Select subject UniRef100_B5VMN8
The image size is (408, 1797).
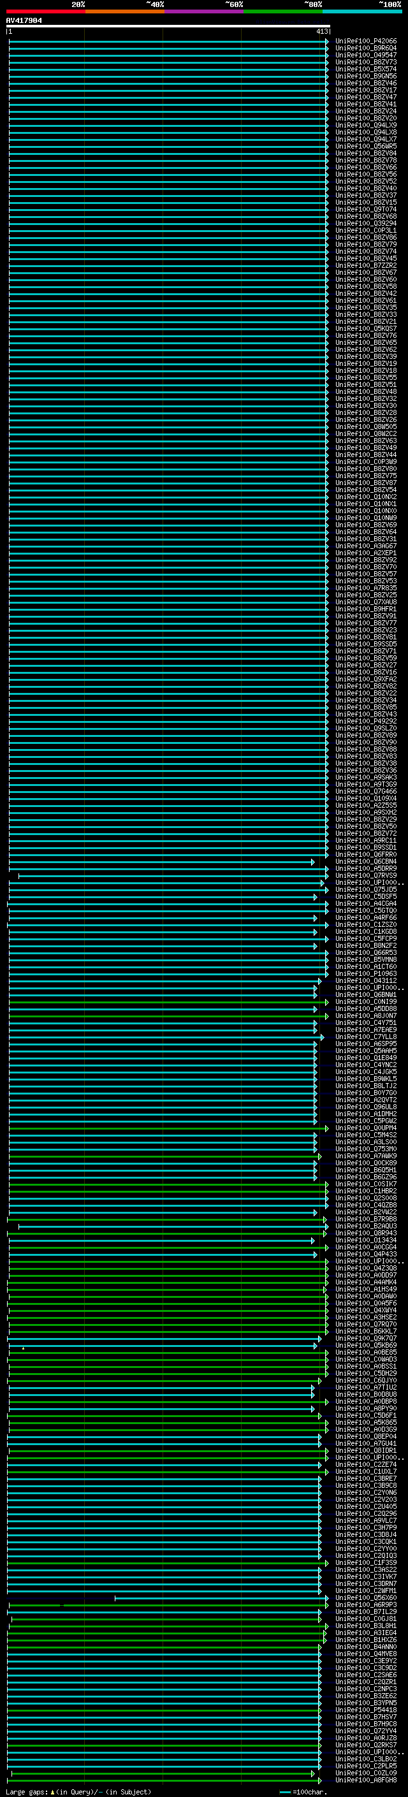[365, 960]
